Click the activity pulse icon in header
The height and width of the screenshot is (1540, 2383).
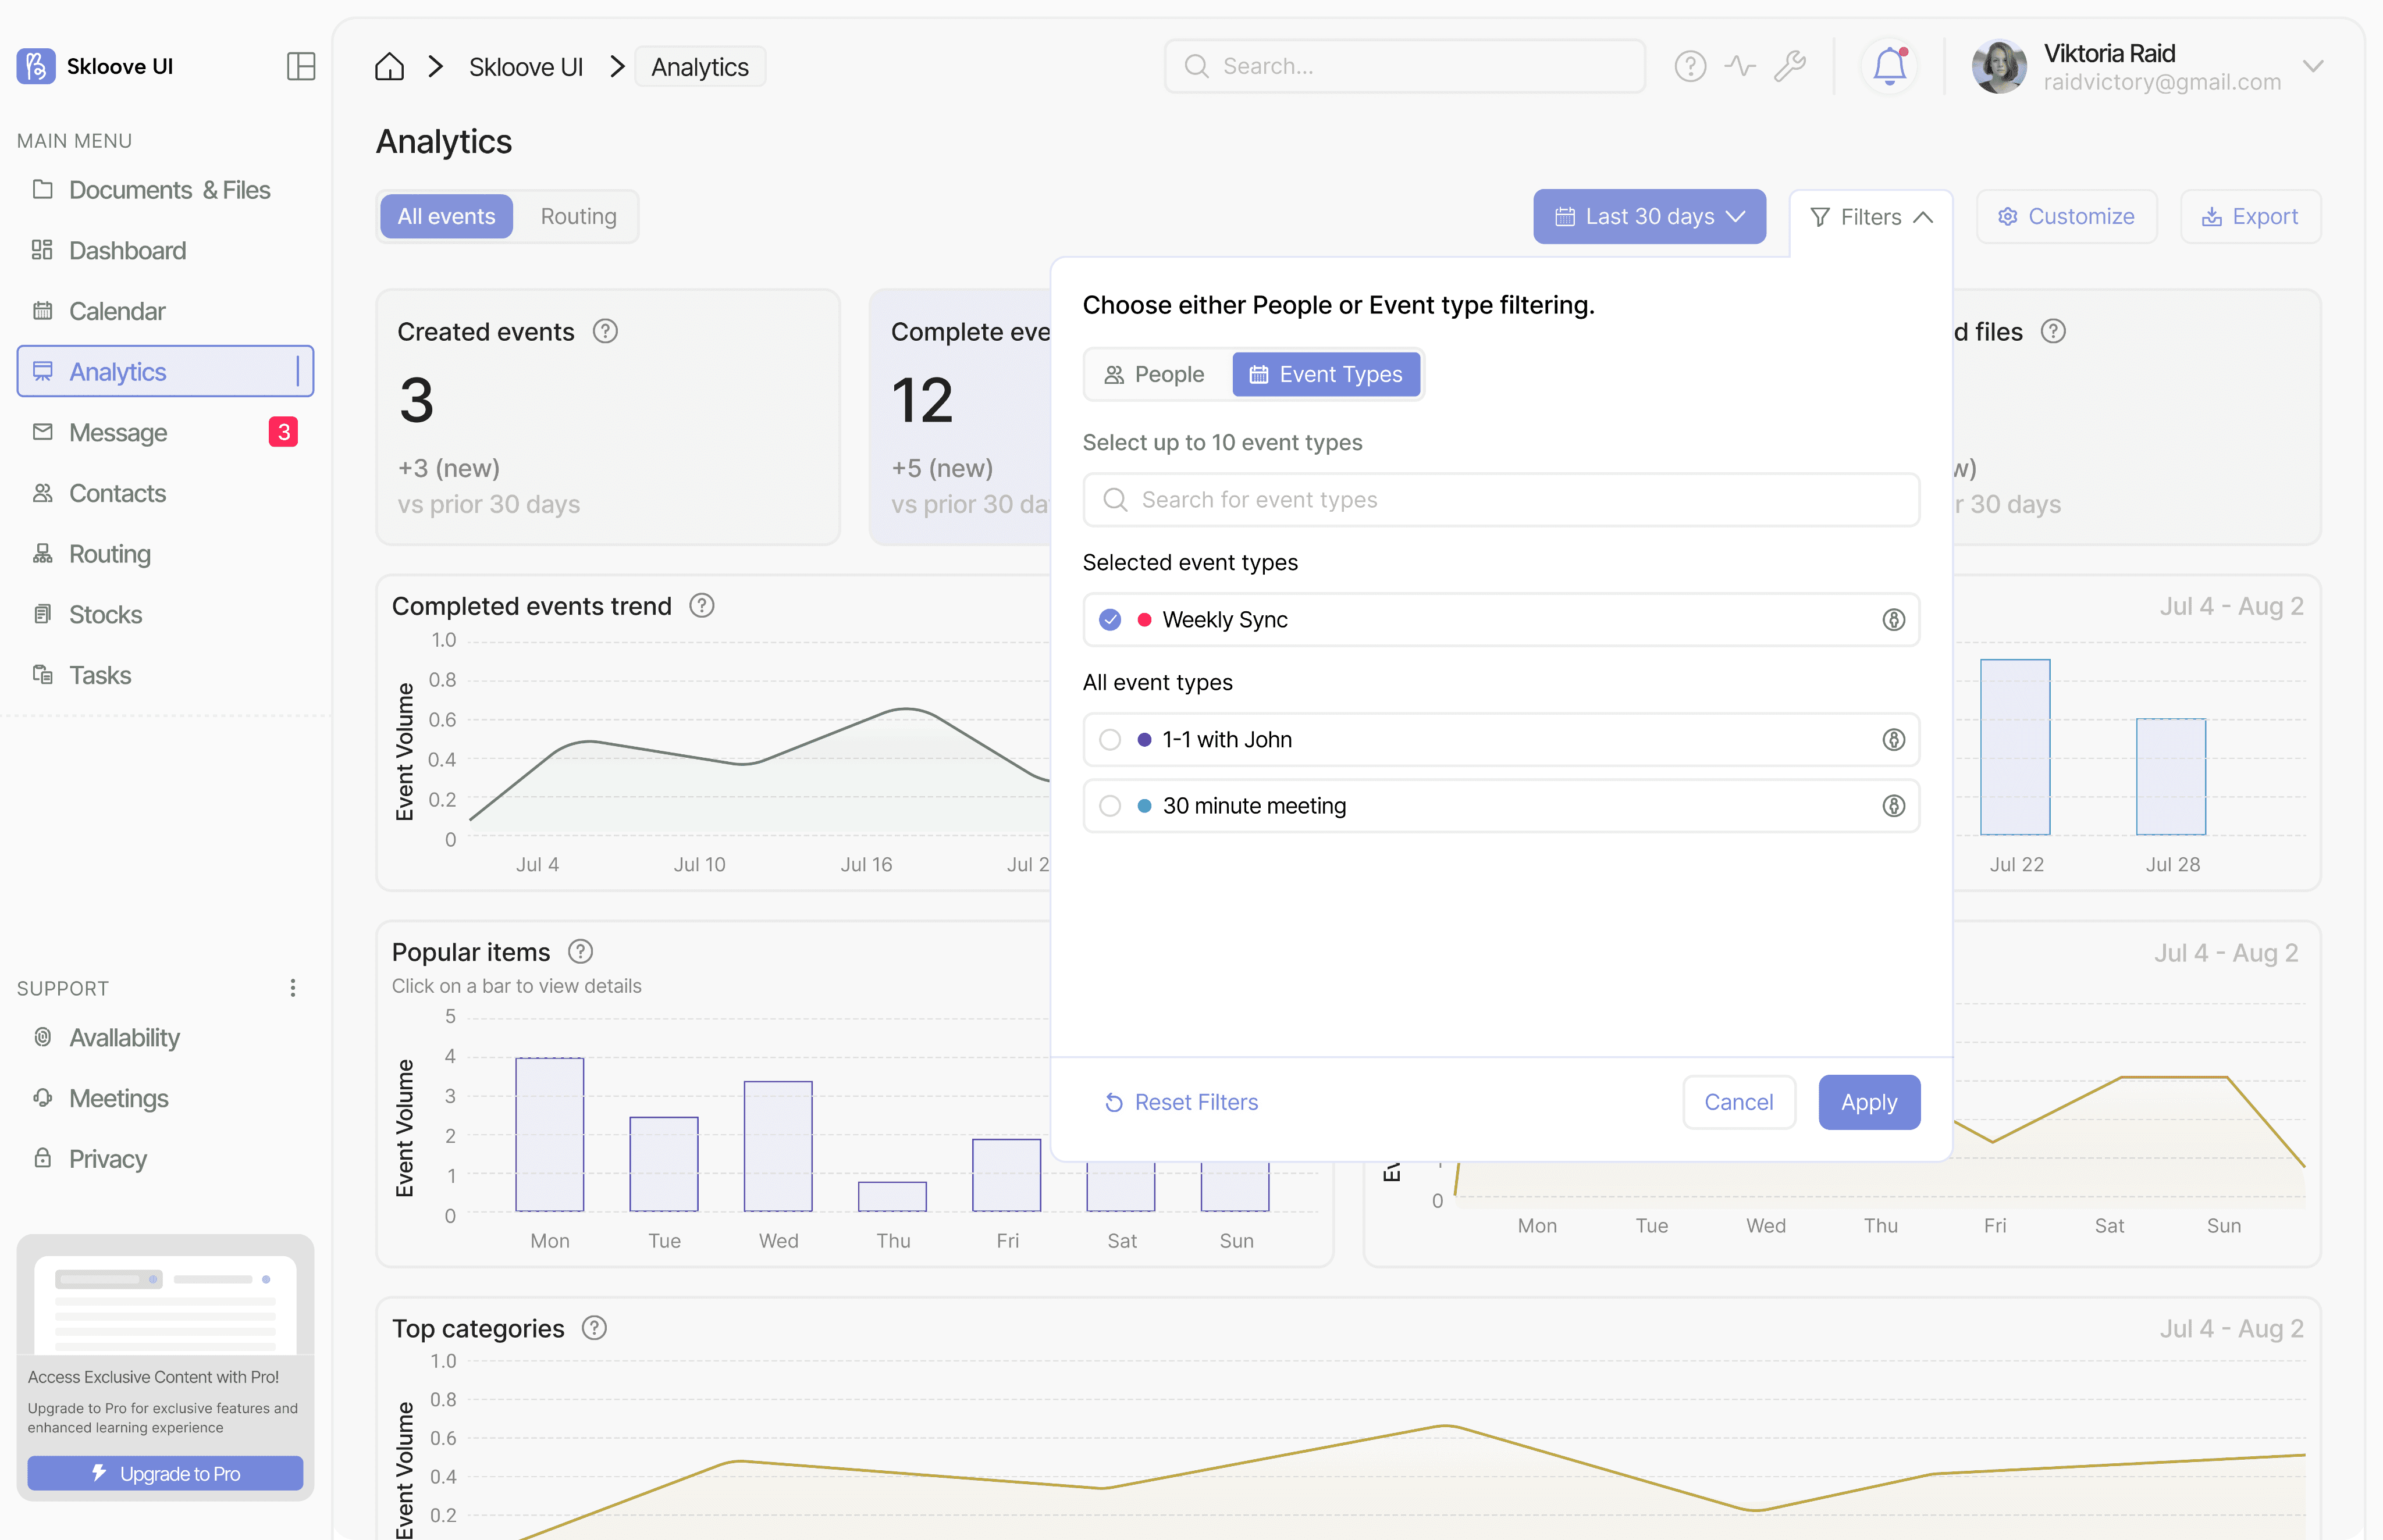coord(1740,66)
